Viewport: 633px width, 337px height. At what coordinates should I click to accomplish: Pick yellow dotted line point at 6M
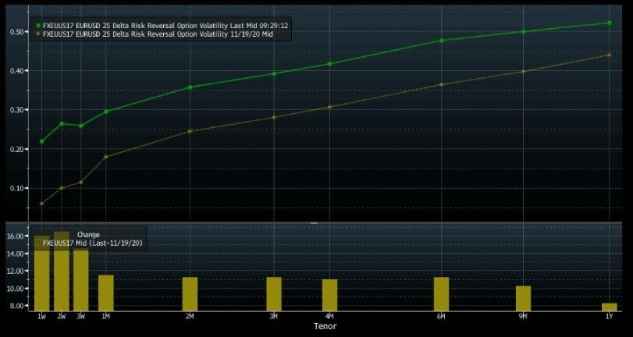[x=442, y=84]
